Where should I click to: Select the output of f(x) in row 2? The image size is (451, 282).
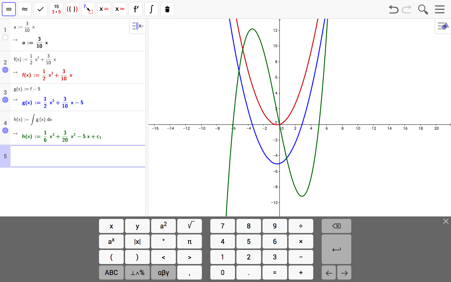tap(47, 75)
